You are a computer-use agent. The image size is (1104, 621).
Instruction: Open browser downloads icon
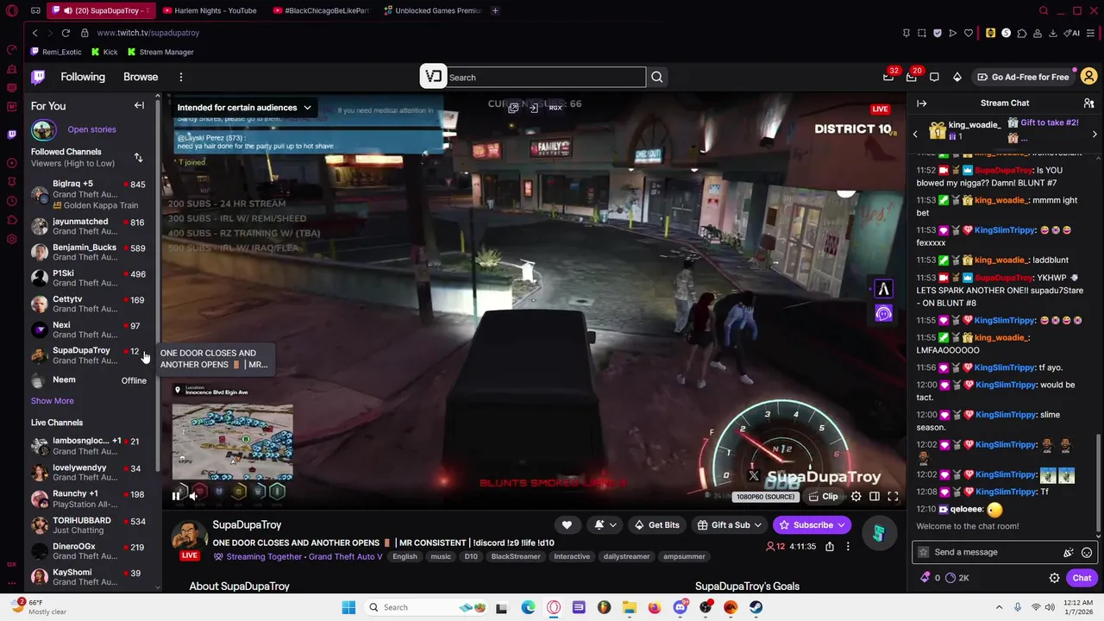point(1053,33)
